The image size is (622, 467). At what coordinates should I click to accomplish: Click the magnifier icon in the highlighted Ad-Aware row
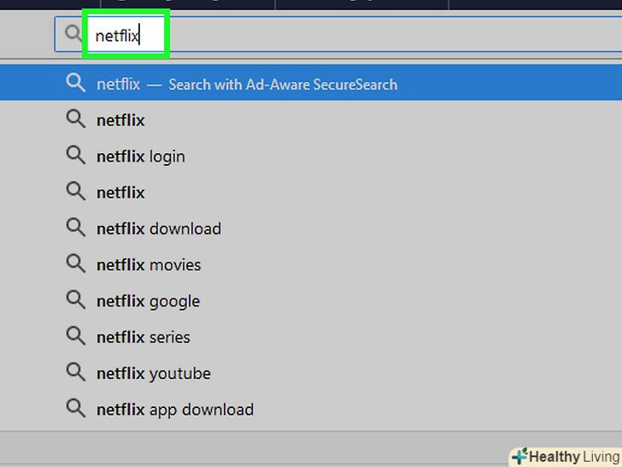click(76, 83)
